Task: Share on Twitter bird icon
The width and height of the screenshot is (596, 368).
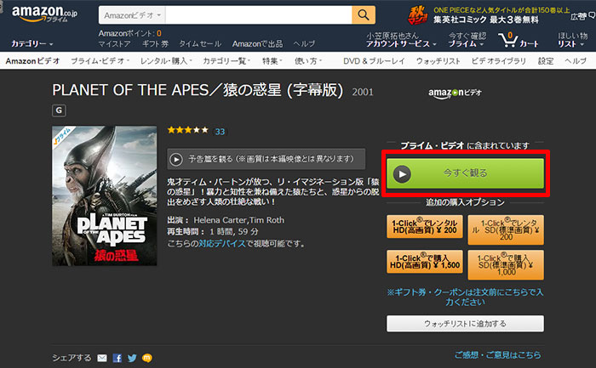Action: point(132,358)
